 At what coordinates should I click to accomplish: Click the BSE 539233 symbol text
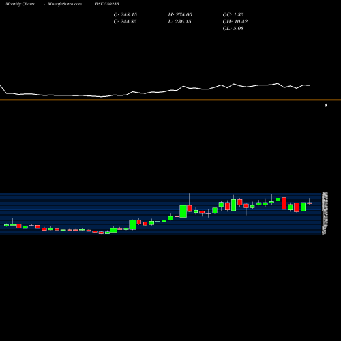click(107, 4)
